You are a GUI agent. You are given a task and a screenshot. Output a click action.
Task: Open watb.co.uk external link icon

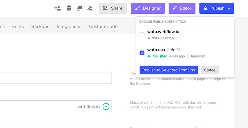coord(178,49)
